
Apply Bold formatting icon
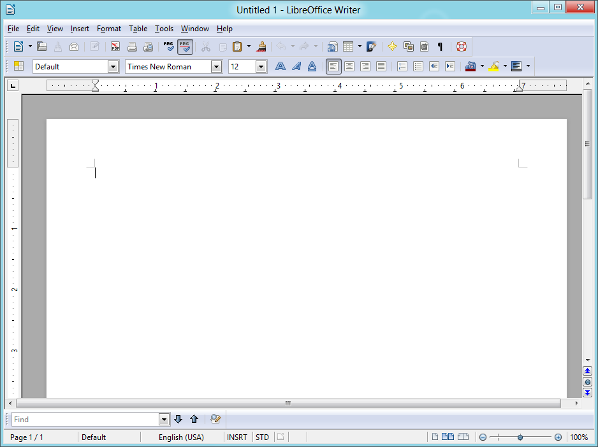click(x=281, y=66)
